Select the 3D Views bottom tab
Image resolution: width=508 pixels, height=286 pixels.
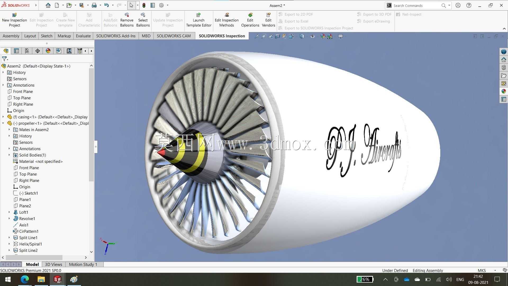(x=53, y=264)
